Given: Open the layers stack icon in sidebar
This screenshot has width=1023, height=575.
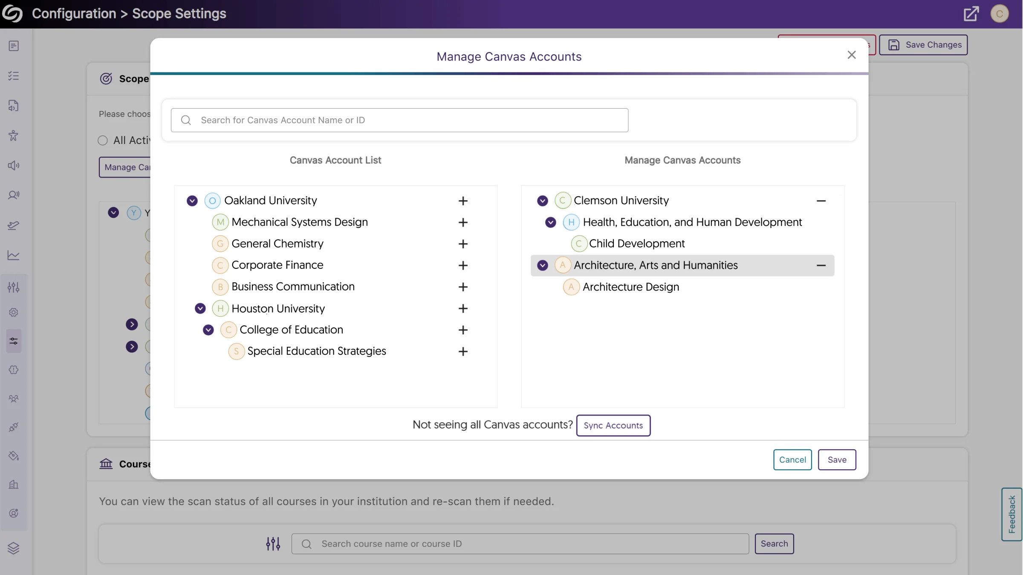Looking at the screenshot, I should (14, 548).
